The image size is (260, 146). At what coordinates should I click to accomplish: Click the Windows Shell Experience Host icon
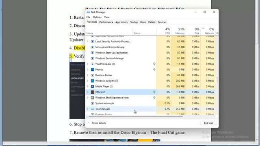93,98
